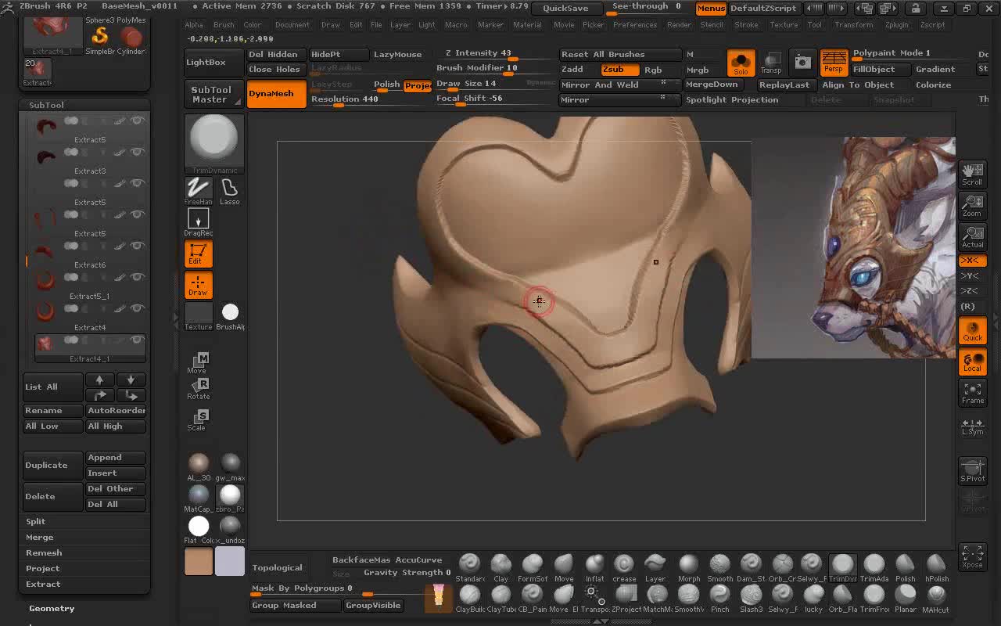Frame the mesh with Frame icon
The height and width of the screenshot is (626, 1001).
pyautogui.click(x=972, y=393)
